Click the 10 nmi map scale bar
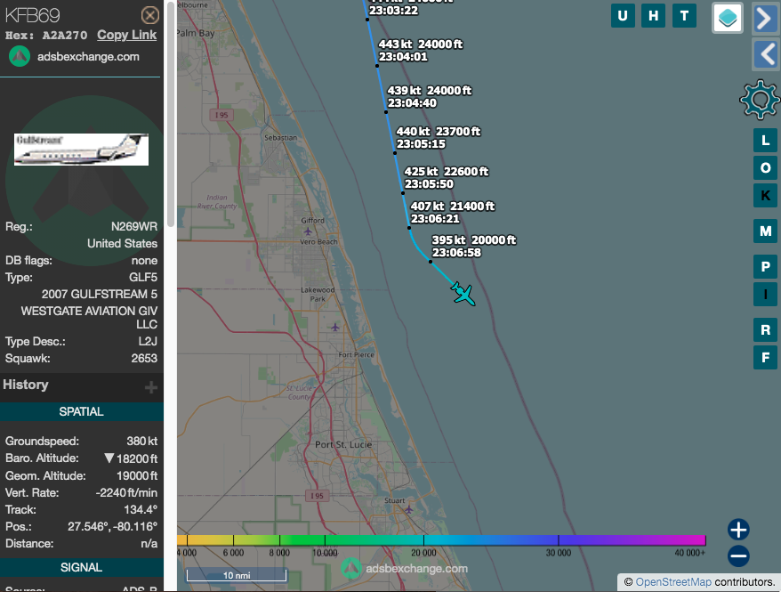 pos(237,575)
